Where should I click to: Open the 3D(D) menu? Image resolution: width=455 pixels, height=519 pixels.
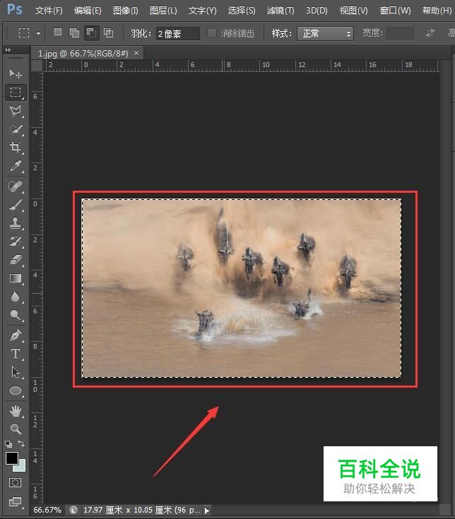317,11
